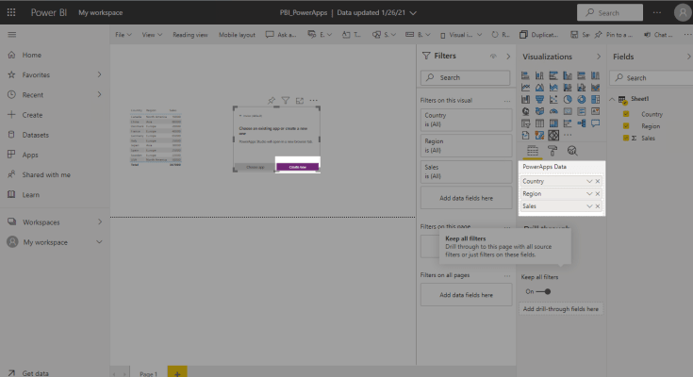The width and height of the screenshot is (693, 377).
Task: Expand the Recent navigation chevron
Action: (x=99, y=94)
